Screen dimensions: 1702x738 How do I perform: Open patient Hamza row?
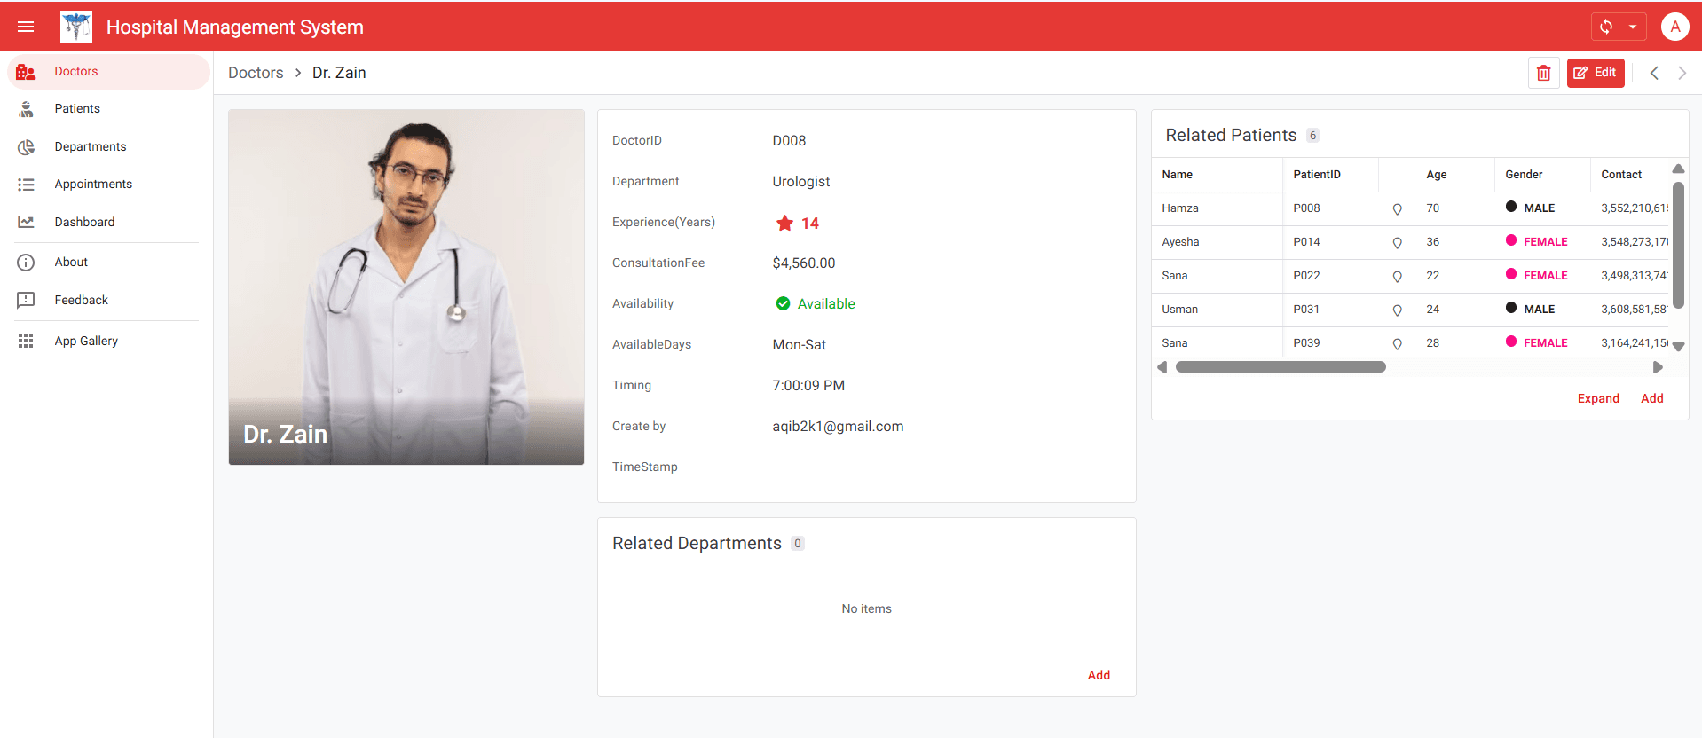coord(1411,208)
